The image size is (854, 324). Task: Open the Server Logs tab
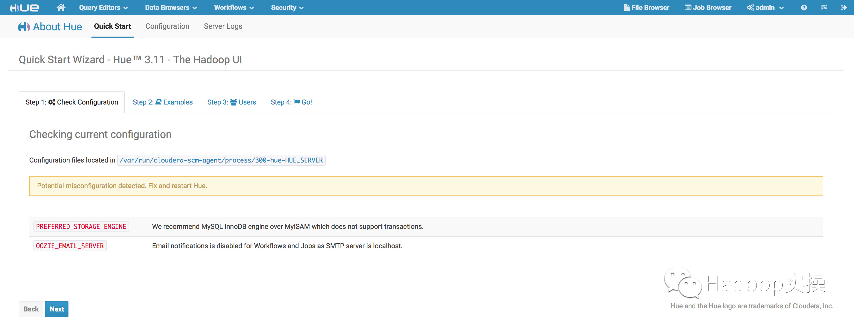coord(223,26)
